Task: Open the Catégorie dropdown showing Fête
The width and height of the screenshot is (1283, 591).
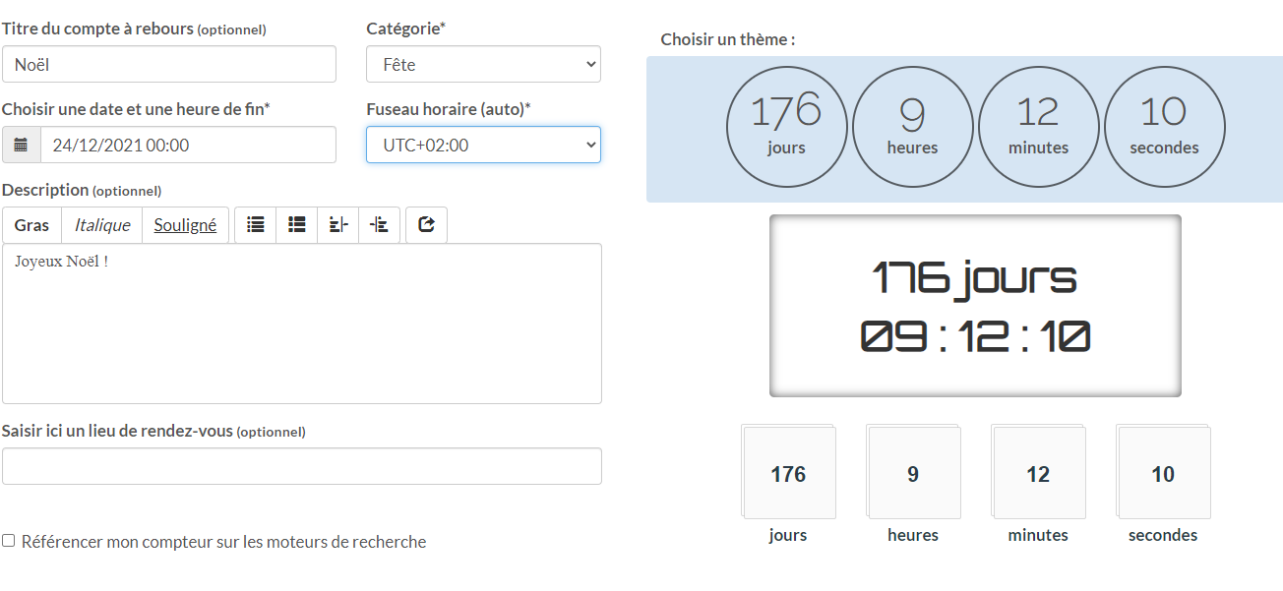Action: [483, 64]
